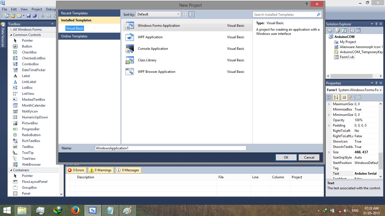Expand All Windows Forms in Toolbox
The width and height of the screenshot is (385, 216).
[x=11, y=30]
